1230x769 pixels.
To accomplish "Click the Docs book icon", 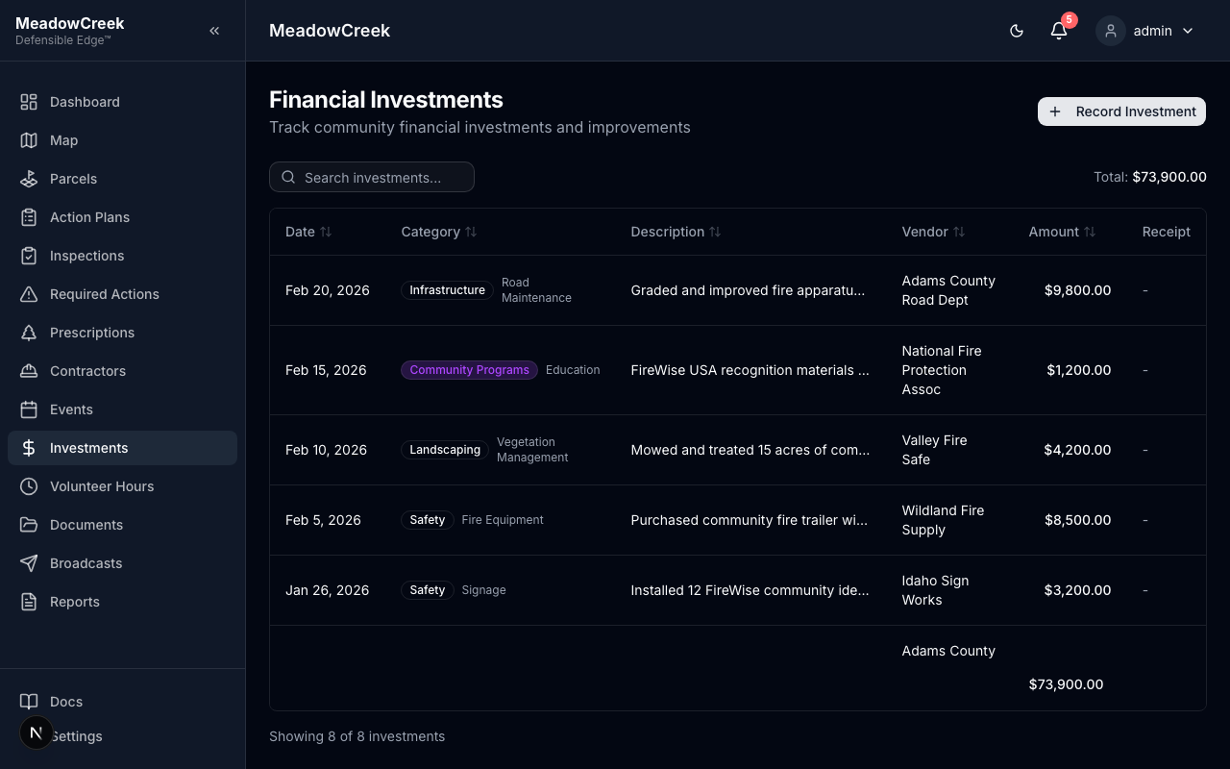I will pyautogui.click(x=29, y=702).
